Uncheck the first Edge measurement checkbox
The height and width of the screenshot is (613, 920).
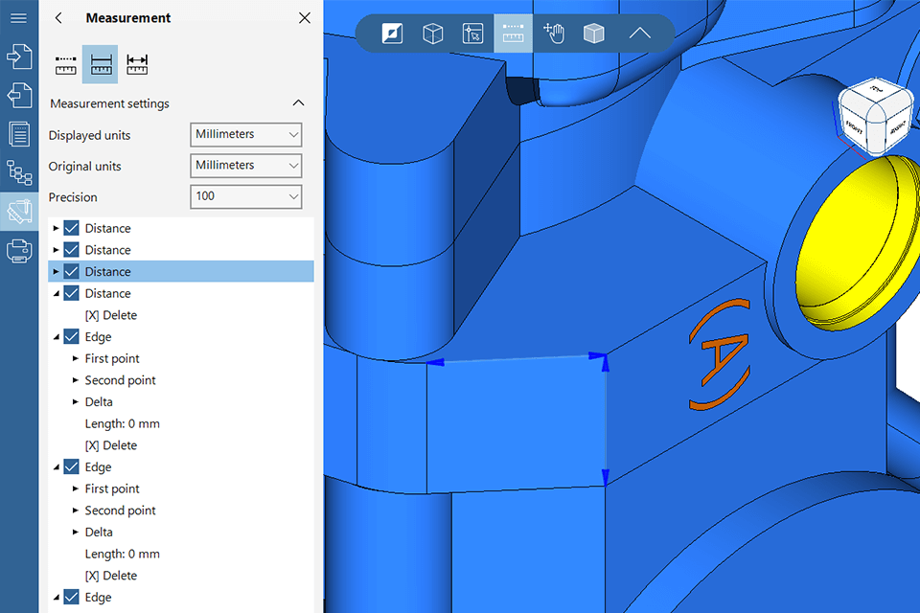click(71, 337)
